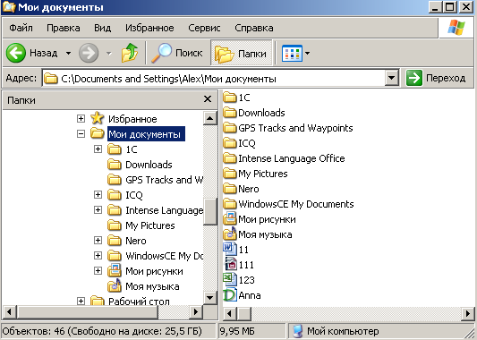Viewport: 477px width, 340px height.
Task: Click the address path field
Action: [214, 79]
